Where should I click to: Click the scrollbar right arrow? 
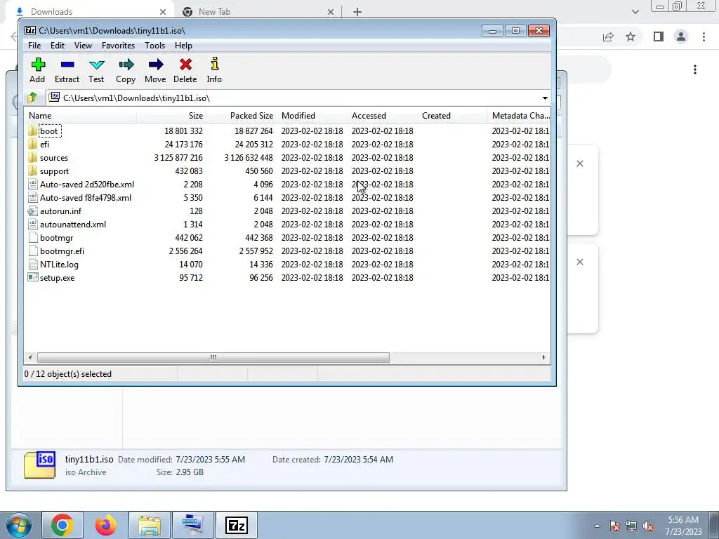pyautogui.click(x=544, y=357)
